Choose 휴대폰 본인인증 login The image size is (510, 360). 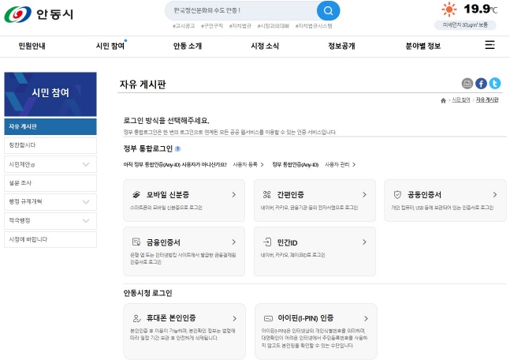pyautogui.click(x=184, y=332)
